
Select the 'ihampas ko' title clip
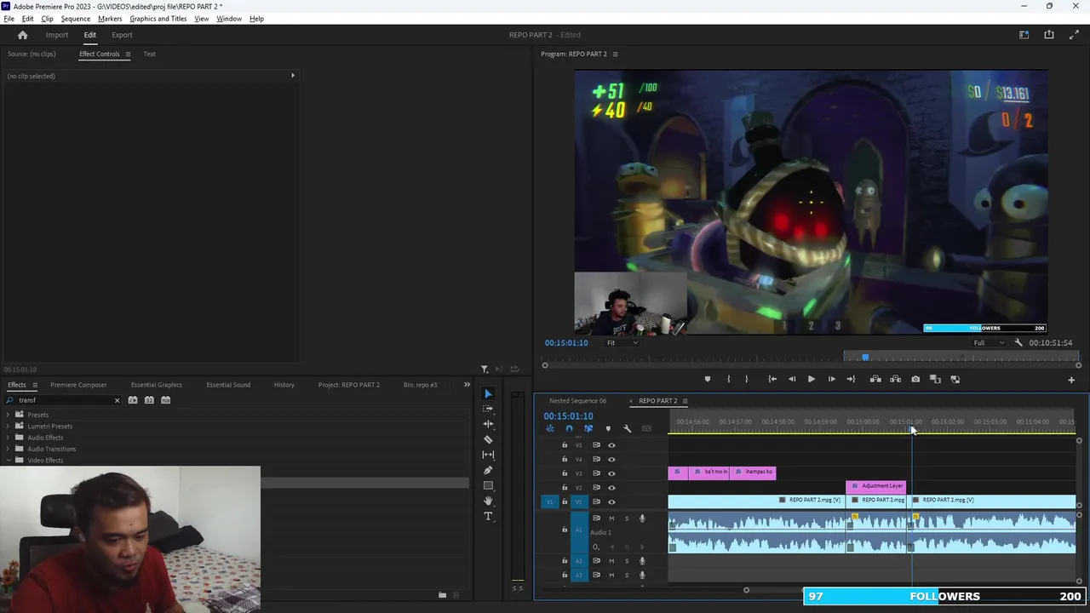pyautogui.click(x=754, y=473)
